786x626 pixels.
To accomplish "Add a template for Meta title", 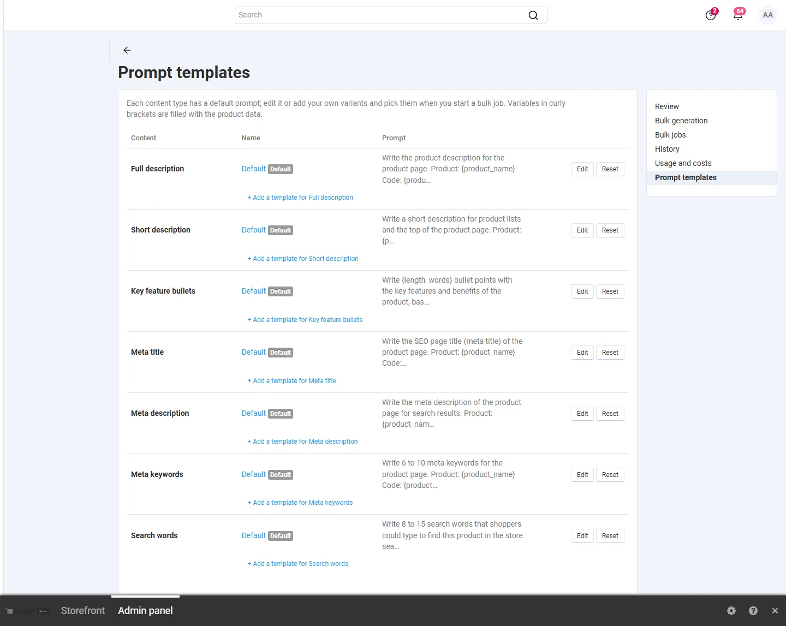I will 291,381.
